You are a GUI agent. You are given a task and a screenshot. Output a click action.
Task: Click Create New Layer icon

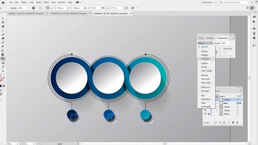(233, 122)
